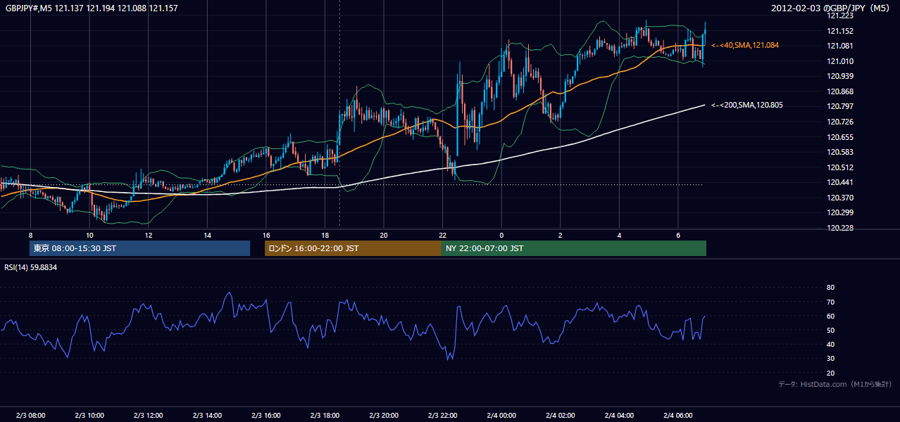Click the London 16:00-22:00 JST session bar
Screen dimensions: 900x422
353,248
